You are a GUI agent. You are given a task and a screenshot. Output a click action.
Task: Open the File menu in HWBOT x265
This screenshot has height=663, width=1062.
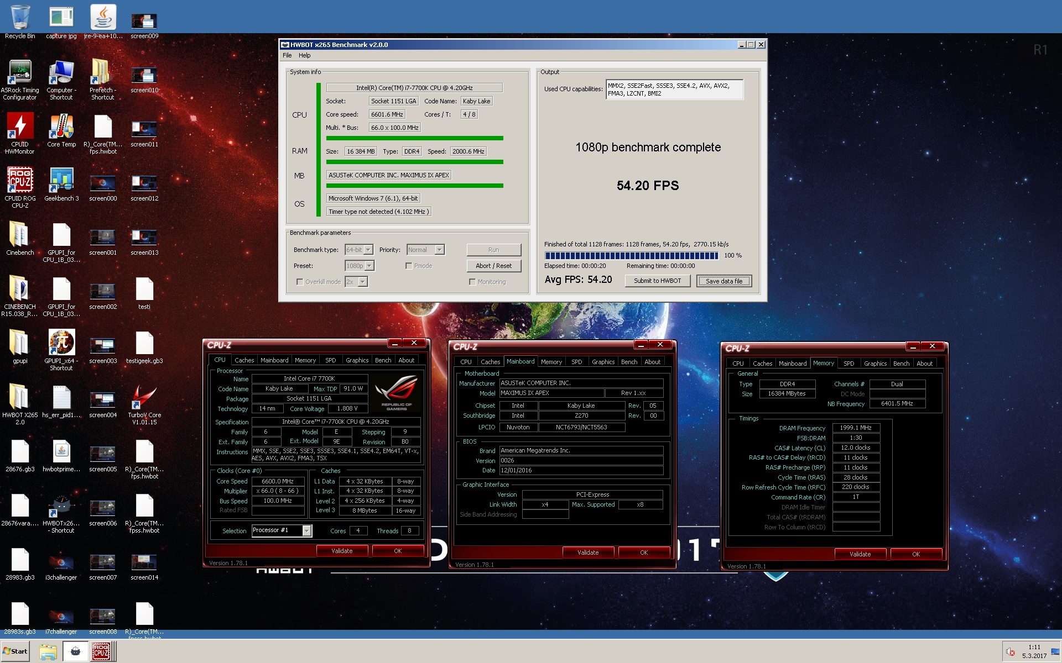point(287,55)
